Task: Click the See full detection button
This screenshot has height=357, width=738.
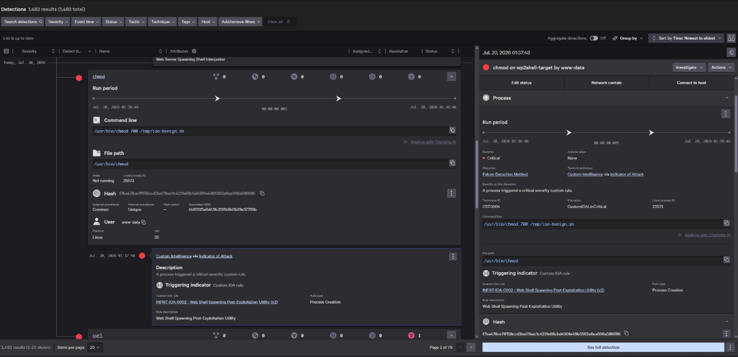Action: coord(603,347)
